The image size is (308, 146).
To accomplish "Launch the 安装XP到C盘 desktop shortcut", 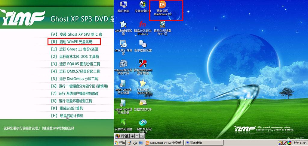I will [x=143, y=6].
